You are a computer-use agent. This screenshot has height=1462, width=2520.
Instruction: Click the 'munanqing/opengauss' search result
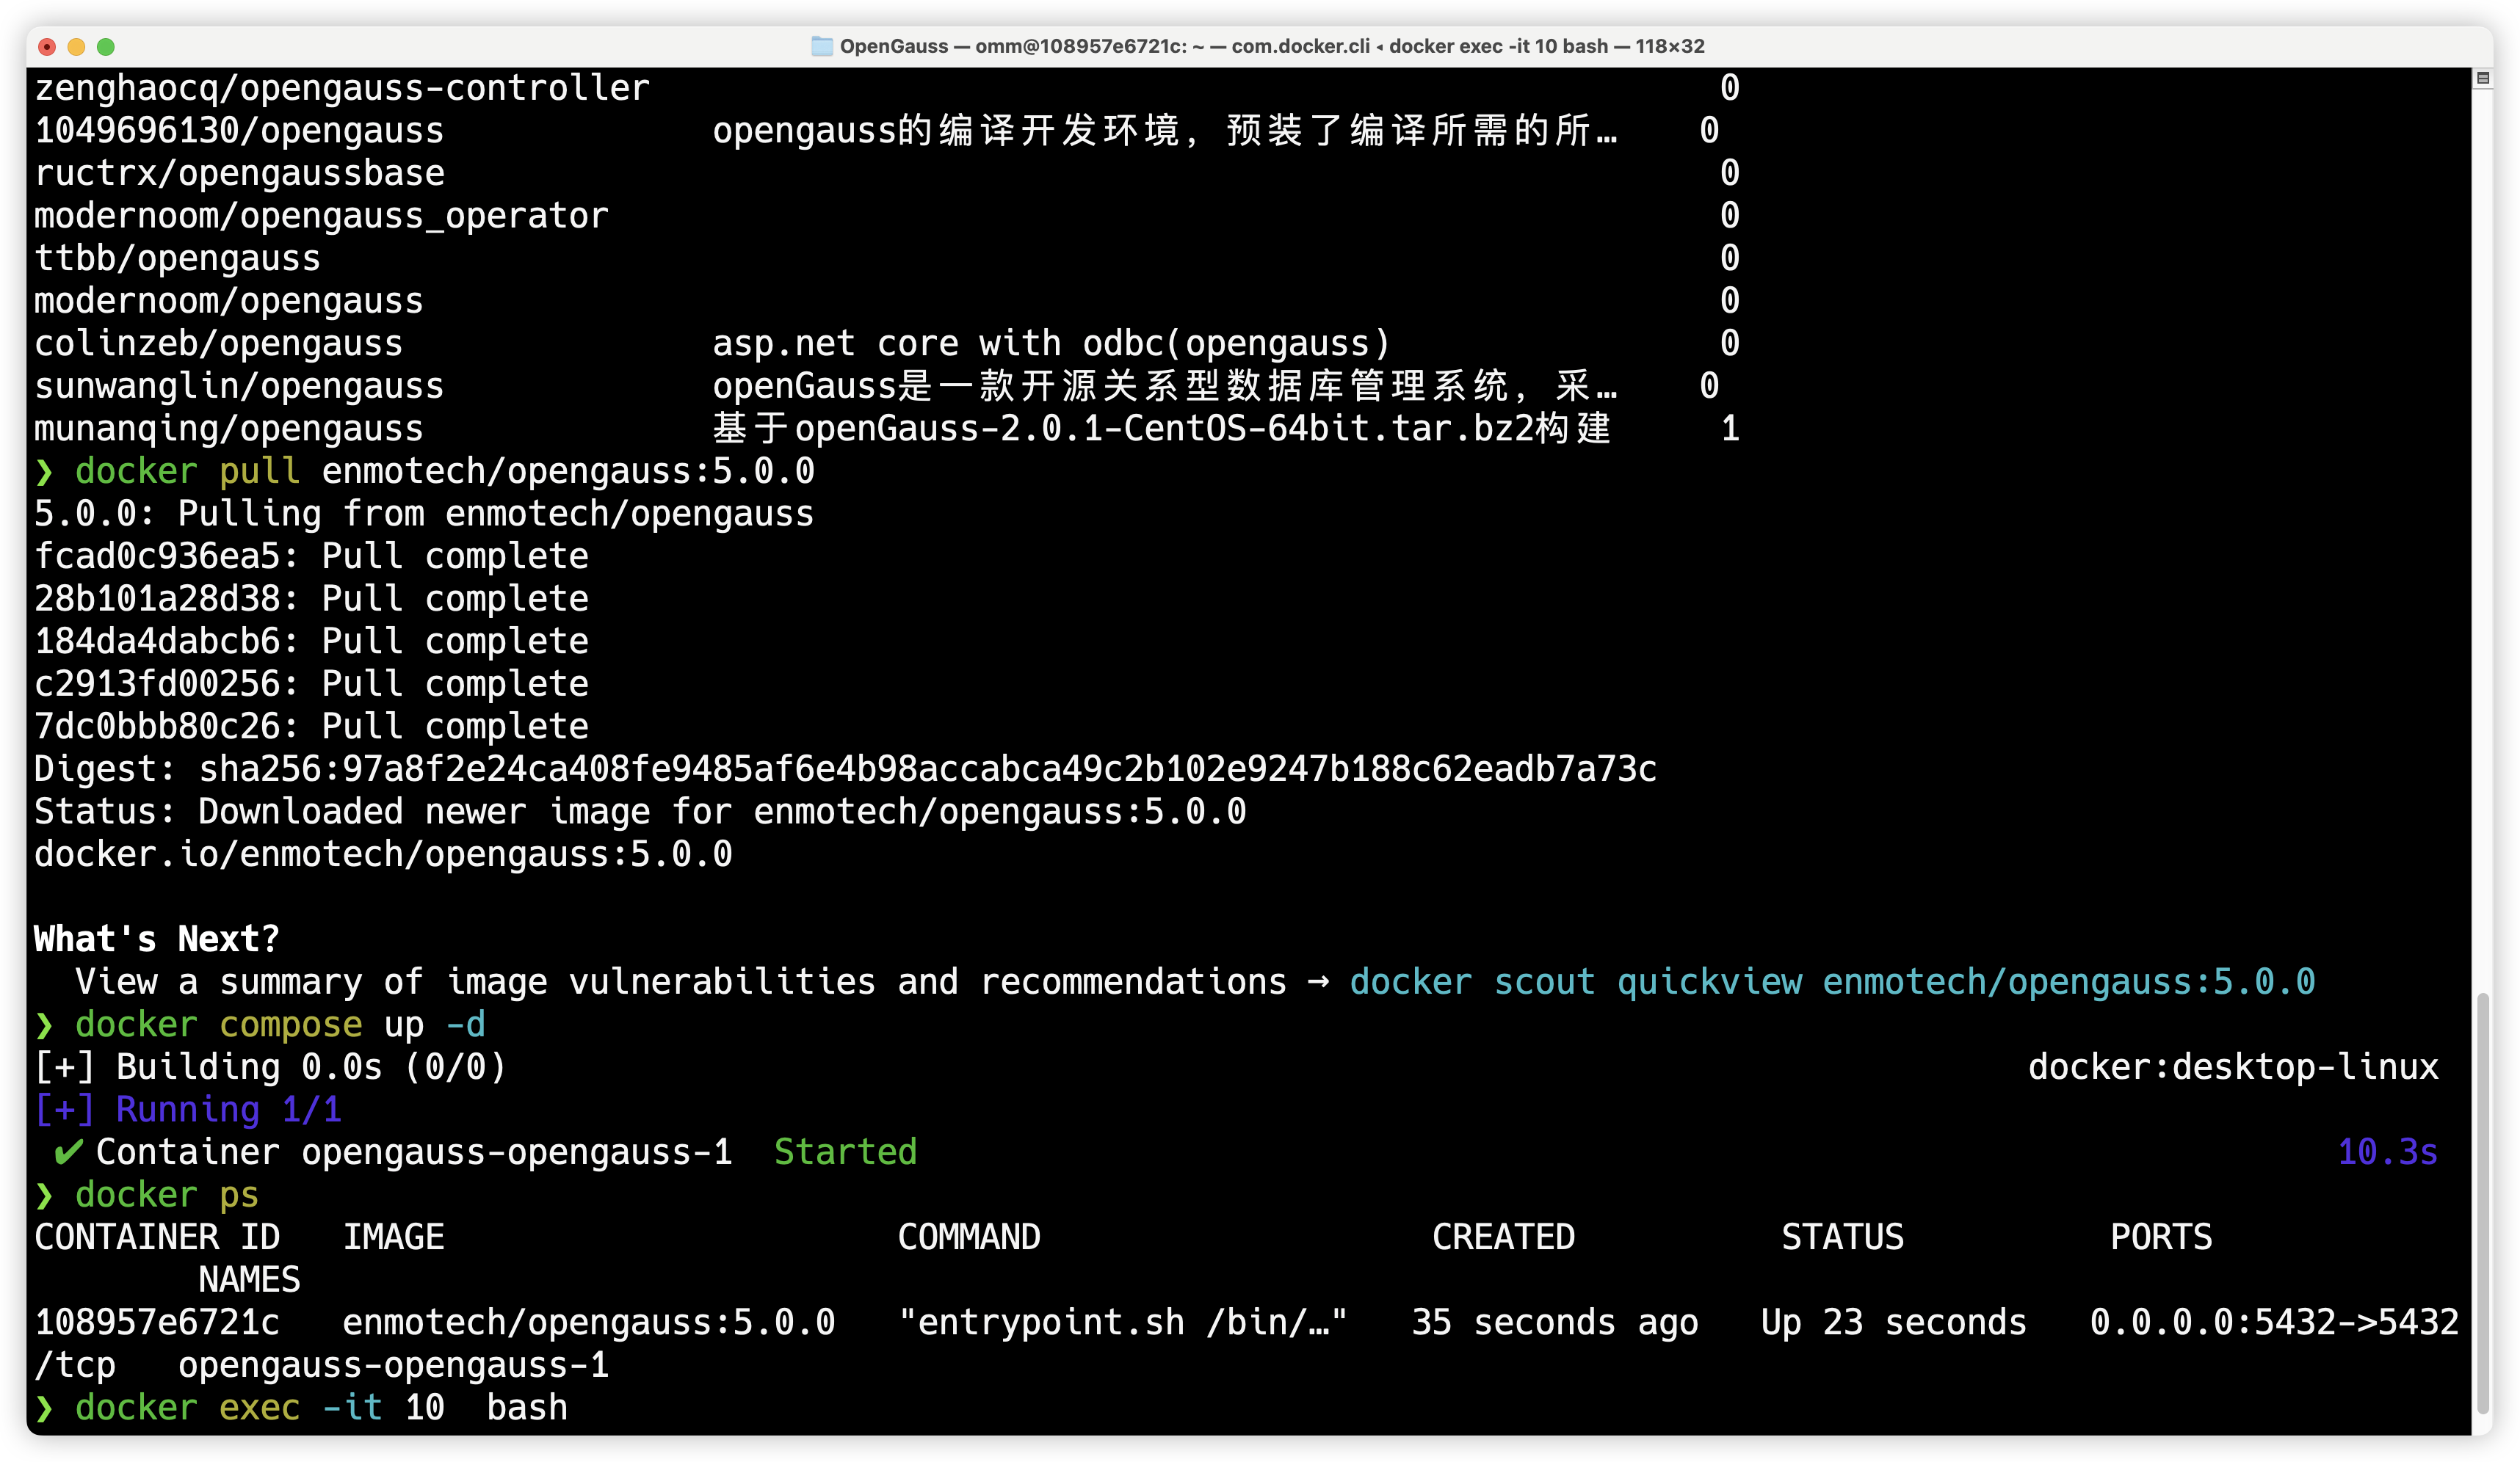229,429
